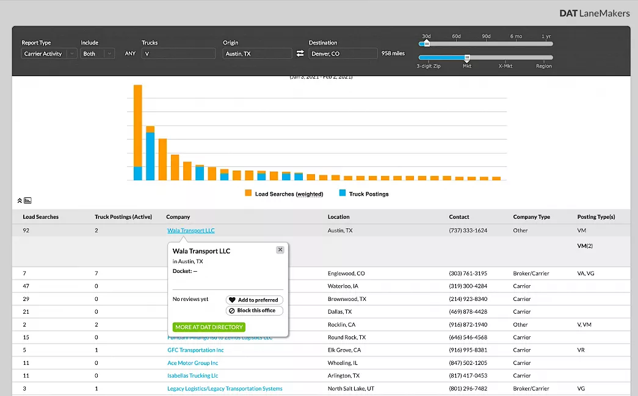Collapse the chart with the double-chevron icon
The height and width of the screenshot is (396, 638).
tap(20, 200)
